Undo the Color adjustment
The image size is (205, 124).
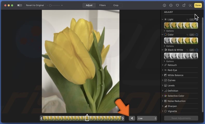(x=186, y=35)
